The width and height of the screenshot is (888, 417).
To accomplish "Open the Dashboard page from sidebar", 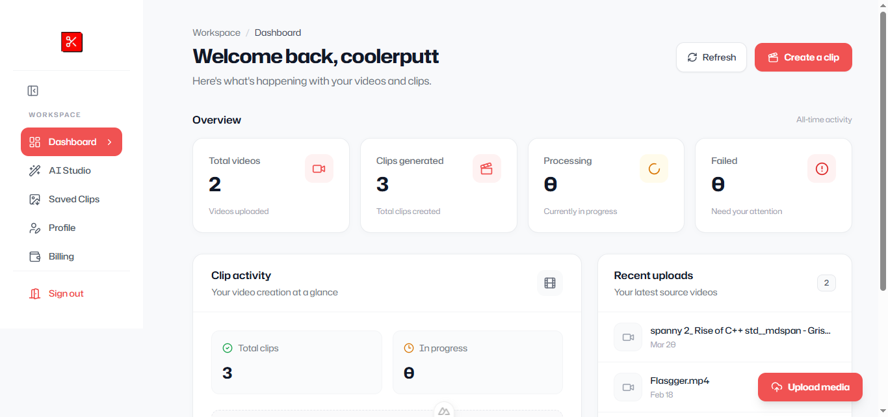I will tap(72, 142).
